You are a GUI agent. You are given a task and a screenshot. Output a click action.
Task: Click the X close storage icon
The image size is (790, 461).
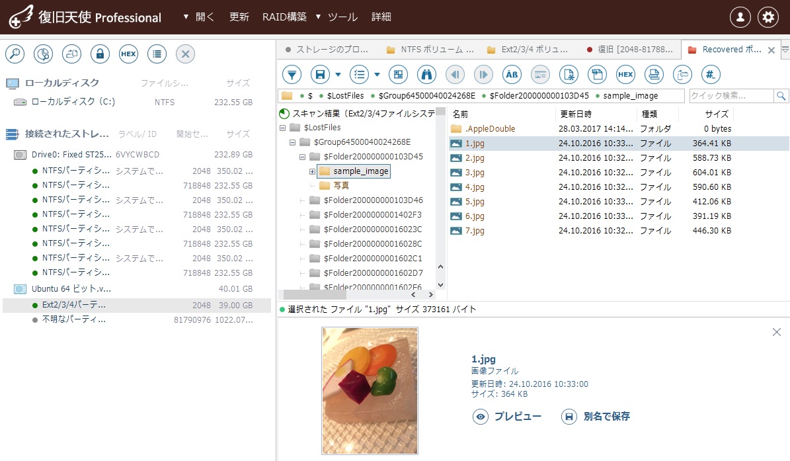coord(185,54)
